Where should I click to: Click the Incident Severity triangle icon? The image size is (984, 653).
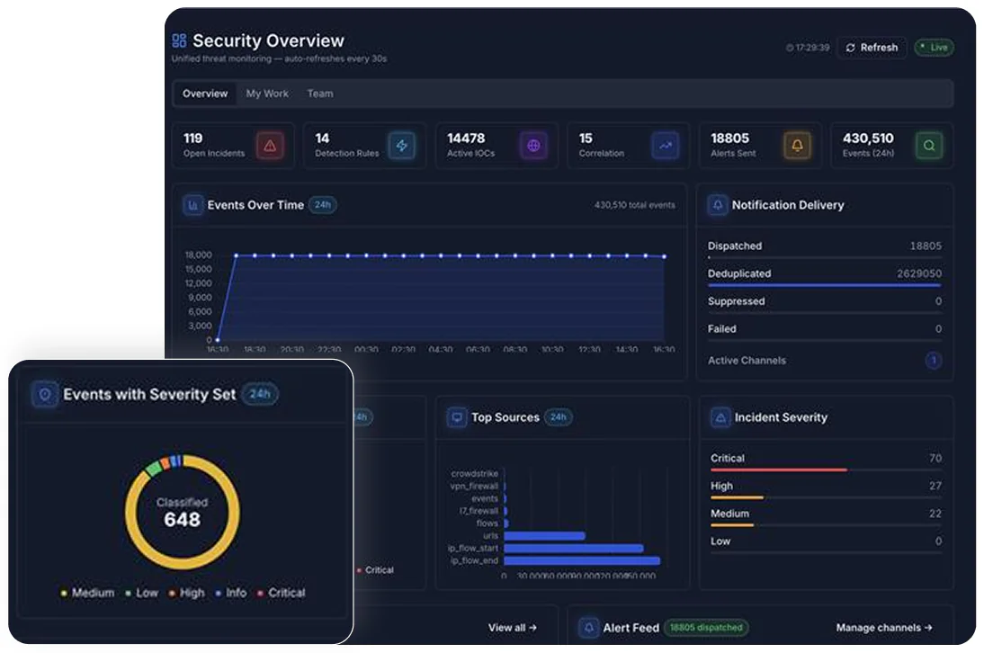click(720, 417)
